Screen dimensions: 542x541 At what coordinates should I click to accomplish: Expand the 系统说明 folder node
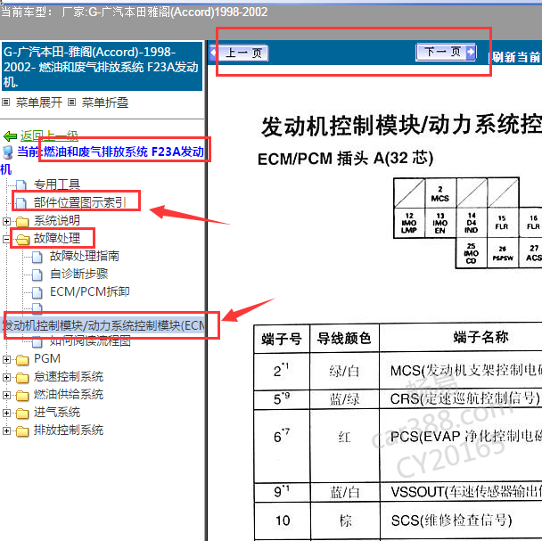pyautogui.click(x=6, y=221)
